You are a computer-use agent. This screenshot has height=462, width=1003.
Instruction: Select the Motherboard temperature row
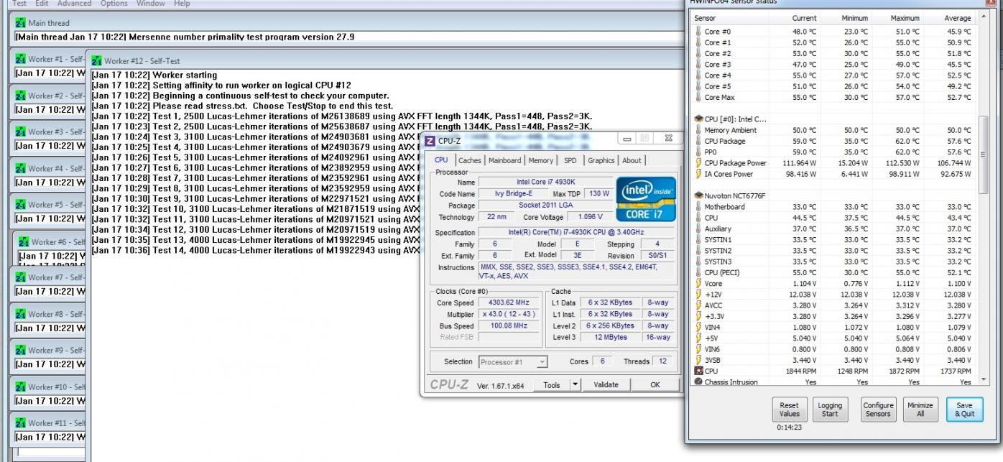pyautogui.click(x=834, y=207)
